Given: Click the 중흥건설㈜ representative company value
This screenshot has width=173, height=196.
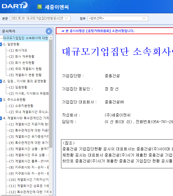Looking at the screenshot, I should tap(114, 102).
